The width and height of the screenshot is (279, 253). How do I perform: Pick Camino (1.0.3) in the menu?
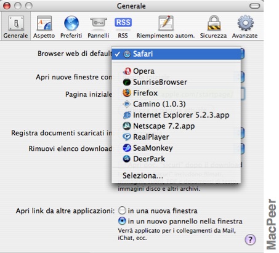[x=176, y=104]
